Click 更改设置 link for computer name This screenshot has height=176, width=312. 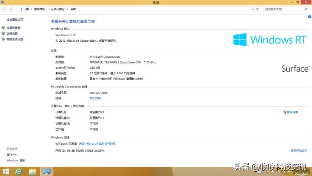click(x=292, y=112)
